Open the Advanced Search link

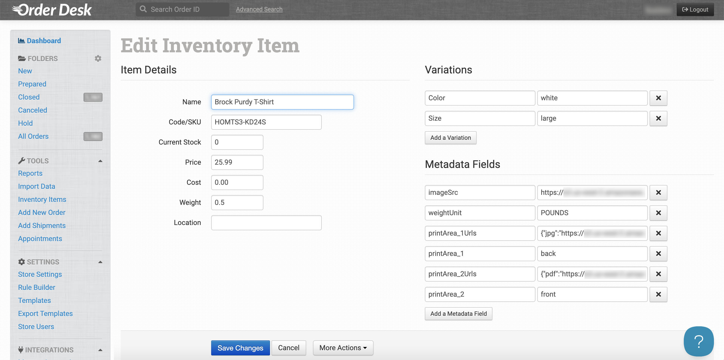pos(259,9)
